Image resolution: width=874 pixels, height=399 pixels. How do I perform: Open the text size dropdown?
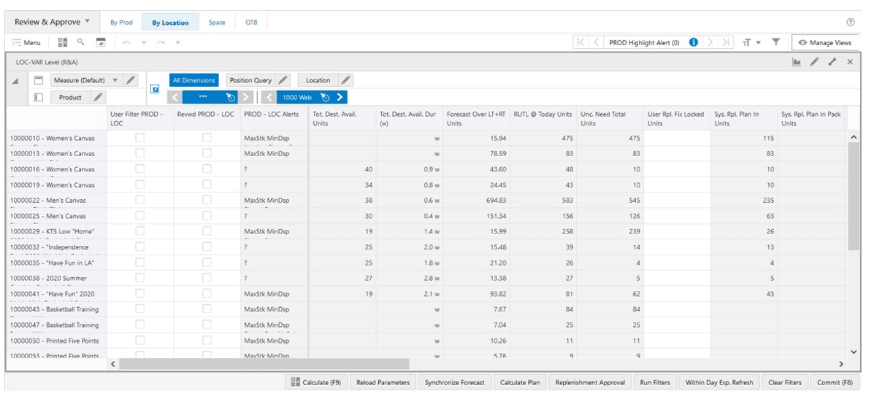[x=751, y=42]
